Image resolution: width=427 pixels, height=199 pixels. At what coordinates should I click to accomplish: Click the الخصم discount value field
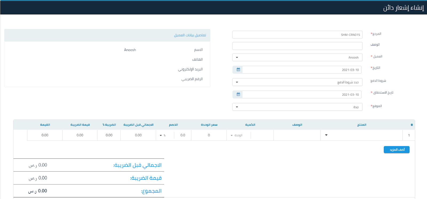pos(183,135)
